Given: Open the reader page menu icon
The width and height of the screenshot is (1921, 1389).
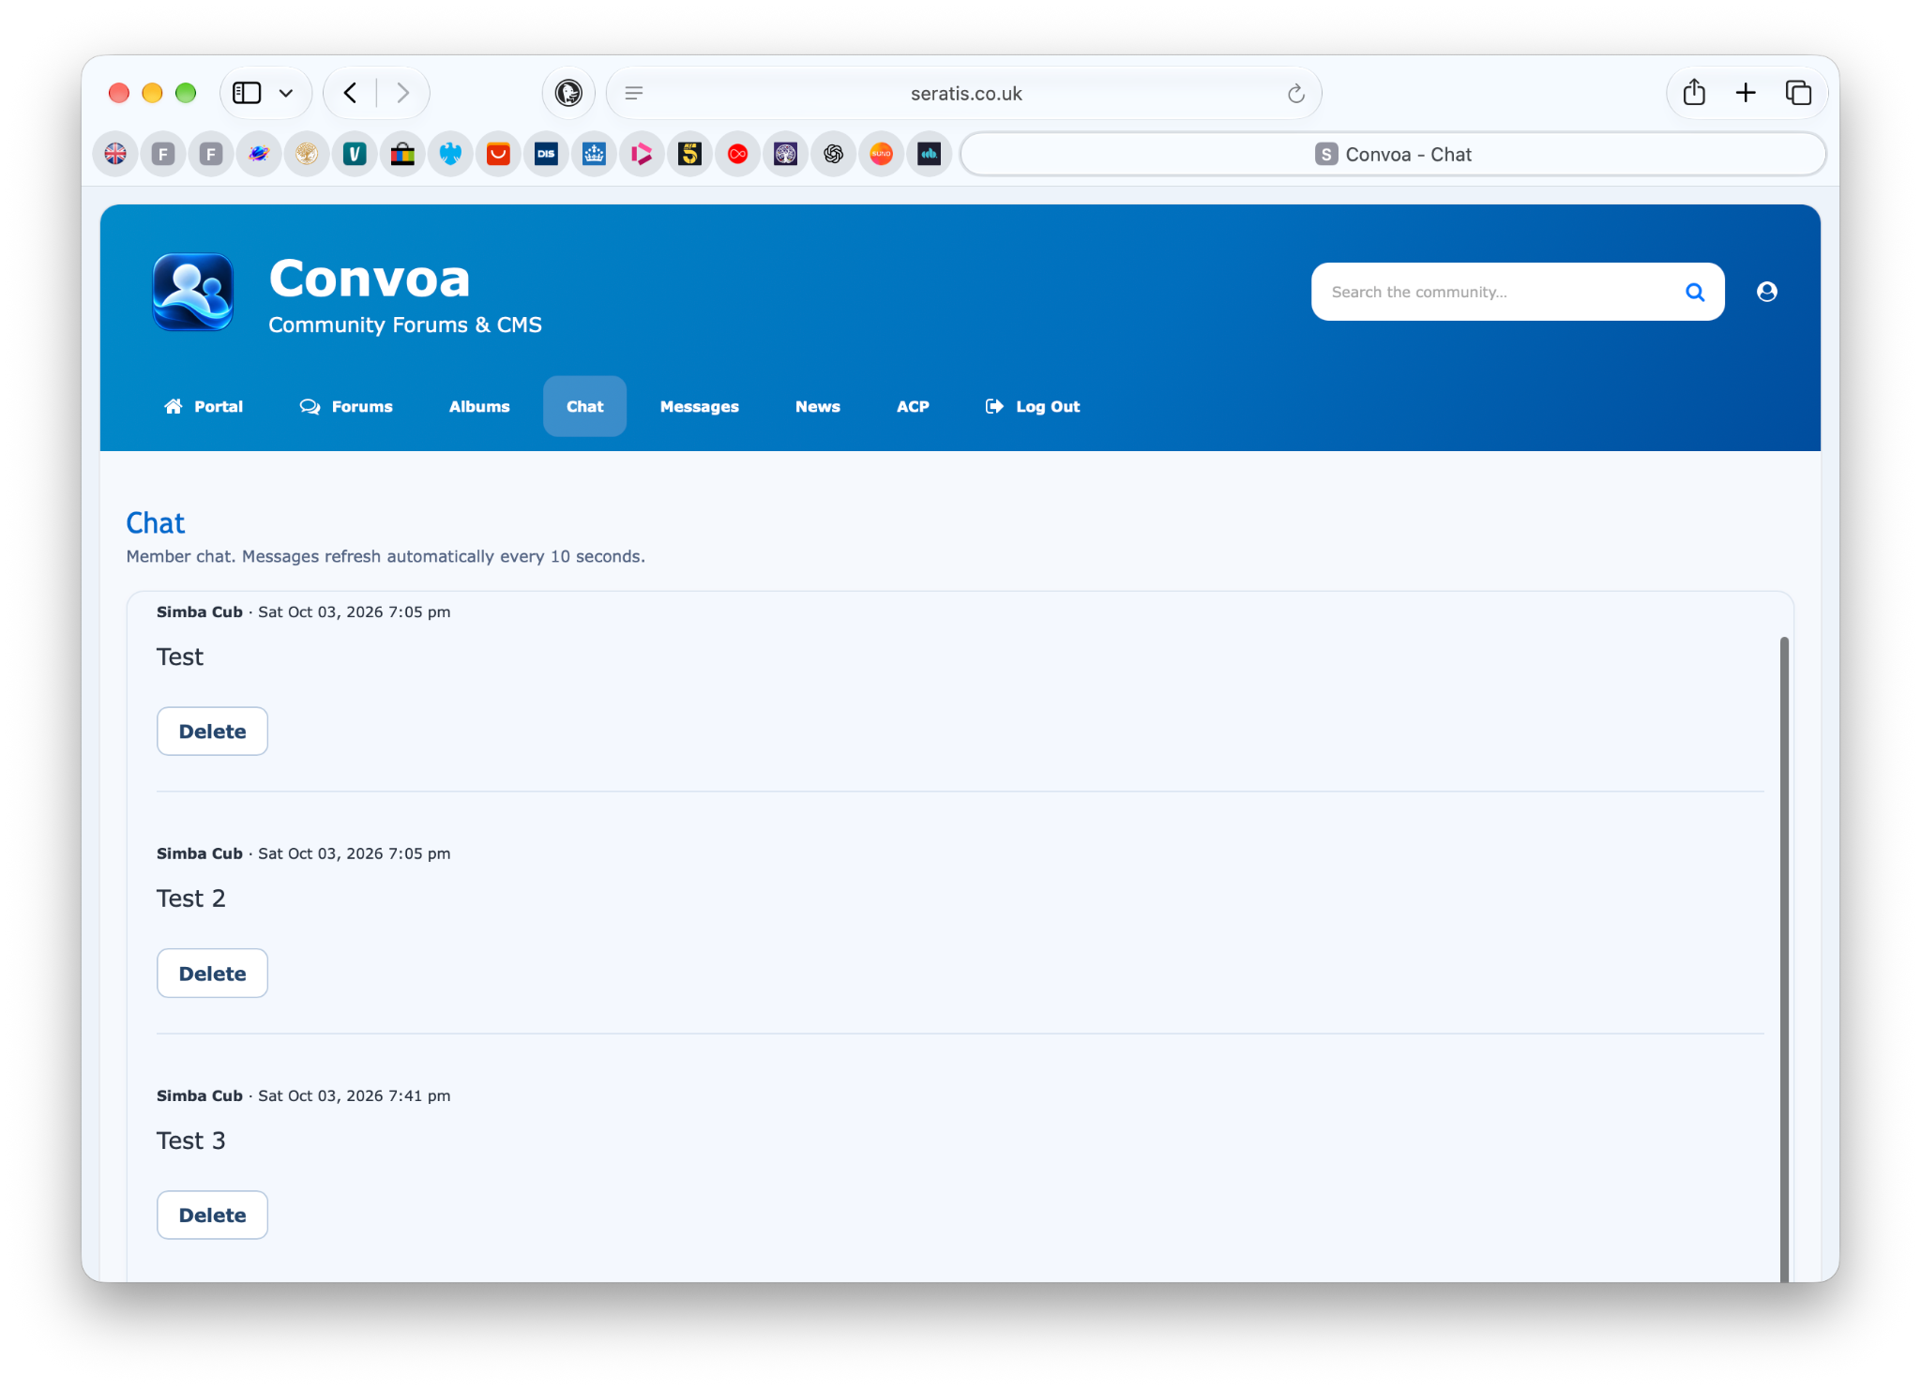Looking at the screenshot, I should [x=634, y=93].
